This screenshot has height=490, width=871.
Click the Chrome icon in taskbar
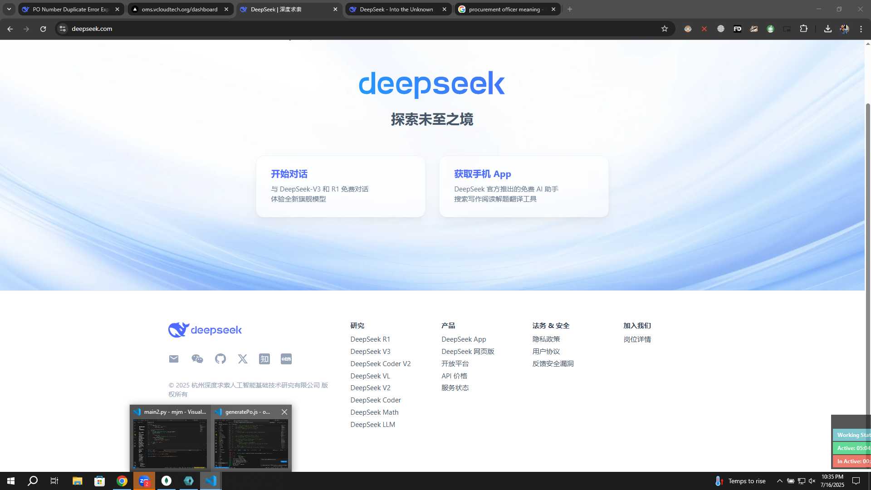(122, 481)
